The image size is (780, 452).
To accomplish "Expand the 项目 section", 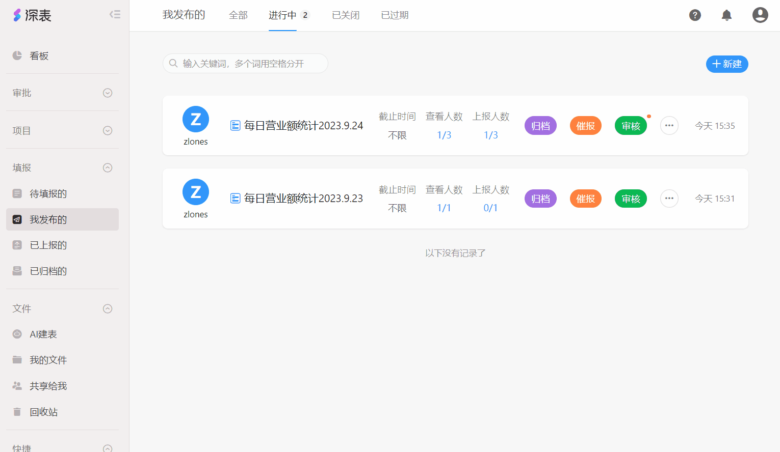I will coord(108,131).
